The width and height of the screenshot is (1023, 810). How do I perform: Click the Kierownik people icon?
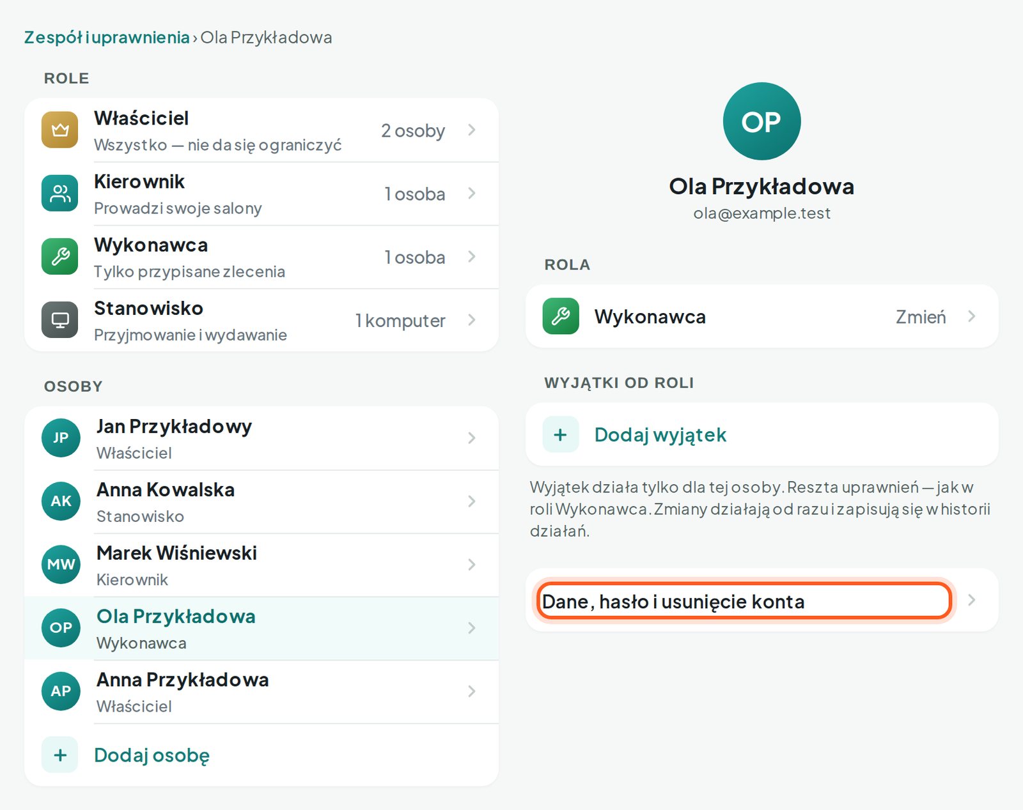pyautogui.click(x=59, y=193)
